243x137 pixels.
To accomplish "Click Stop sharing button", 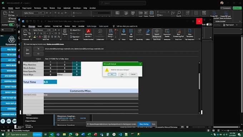I will 144,124.
